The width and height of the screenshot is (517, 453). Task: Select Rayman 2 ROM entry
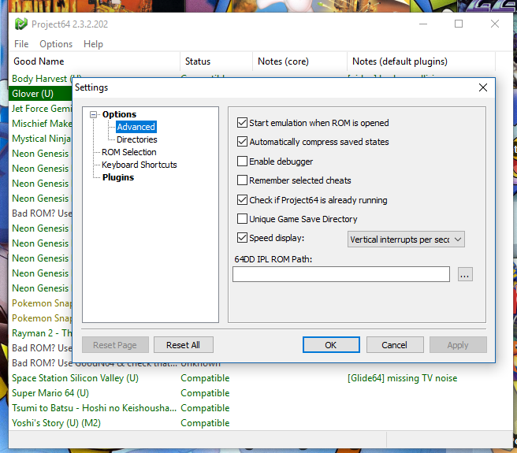coord(42,333)
